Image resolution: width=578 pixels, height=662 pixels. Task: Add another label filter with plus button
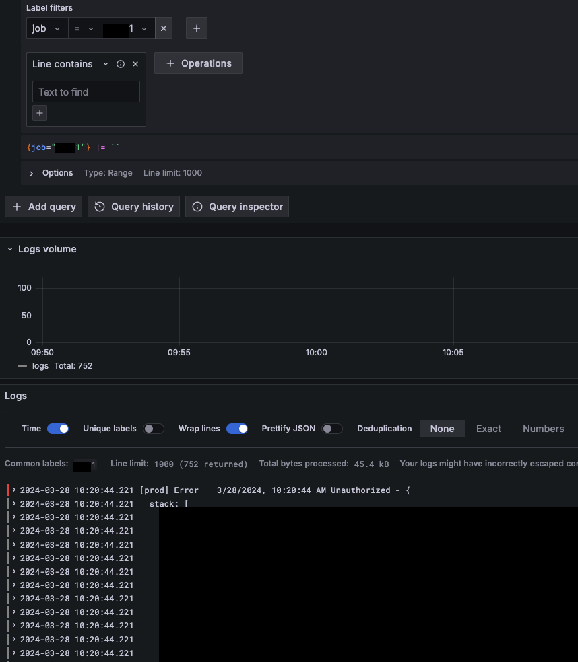(x=197, y=28)
